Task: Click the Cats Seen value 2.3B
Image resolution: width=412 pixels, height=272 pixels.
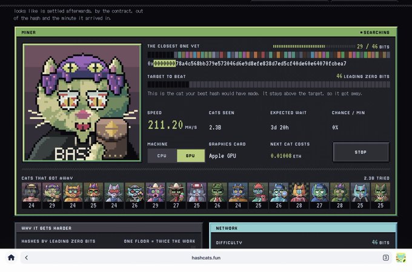Action: click(x=215, y=128)
